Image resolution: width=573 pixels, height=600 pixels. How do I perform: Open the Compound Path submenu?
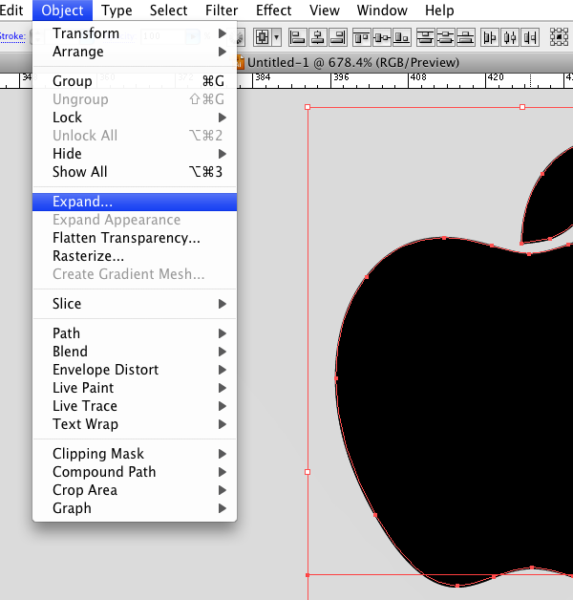click(135, 472)
